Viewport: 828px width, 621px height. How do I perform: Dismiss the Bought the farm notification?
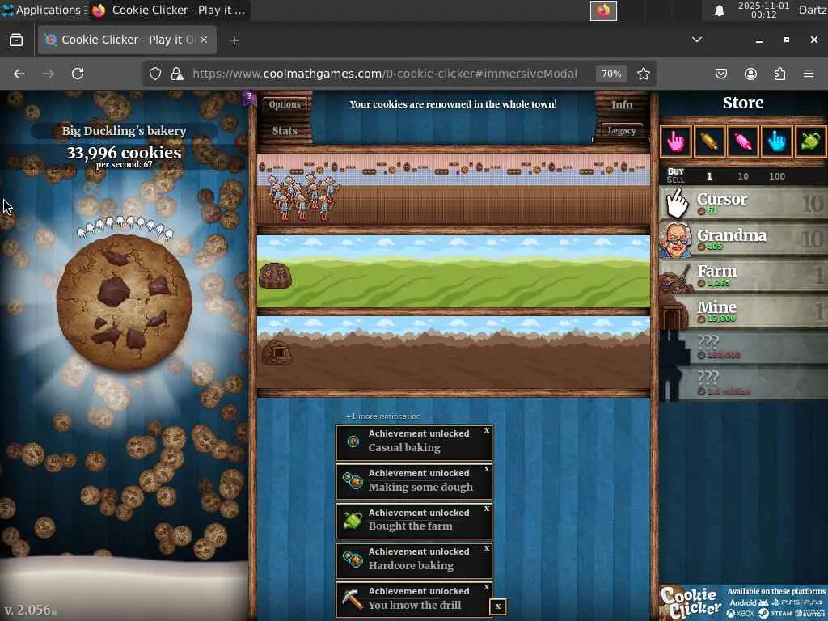[x=487, y=509]
